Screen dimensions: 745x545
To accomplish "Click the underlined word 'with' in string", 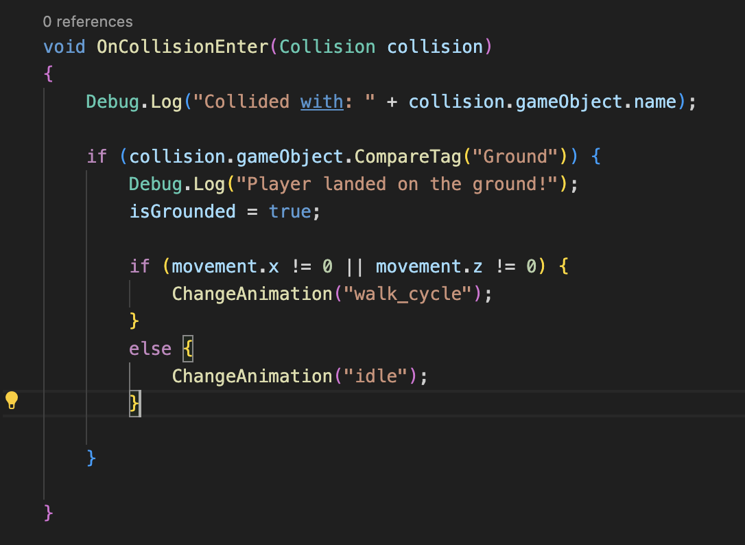I will click(322, 102).
